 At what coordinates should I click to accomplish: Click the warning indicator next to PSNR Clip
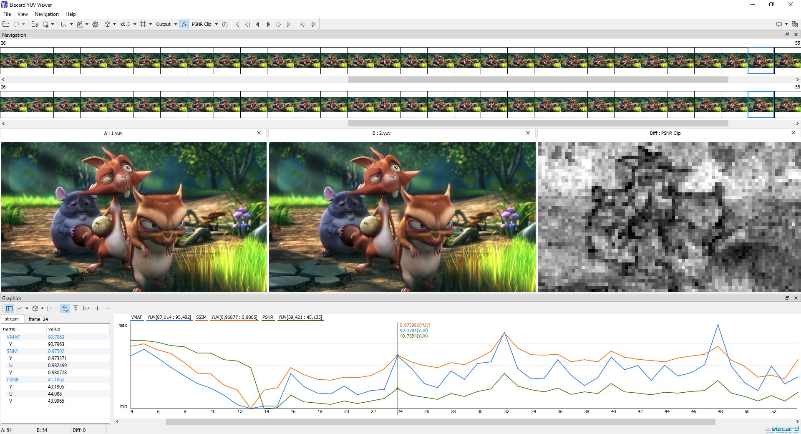tap(225, 24)
